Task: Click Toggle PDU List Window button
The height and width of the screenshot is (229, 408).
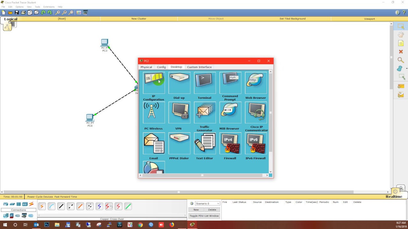Action: (204, 216)
